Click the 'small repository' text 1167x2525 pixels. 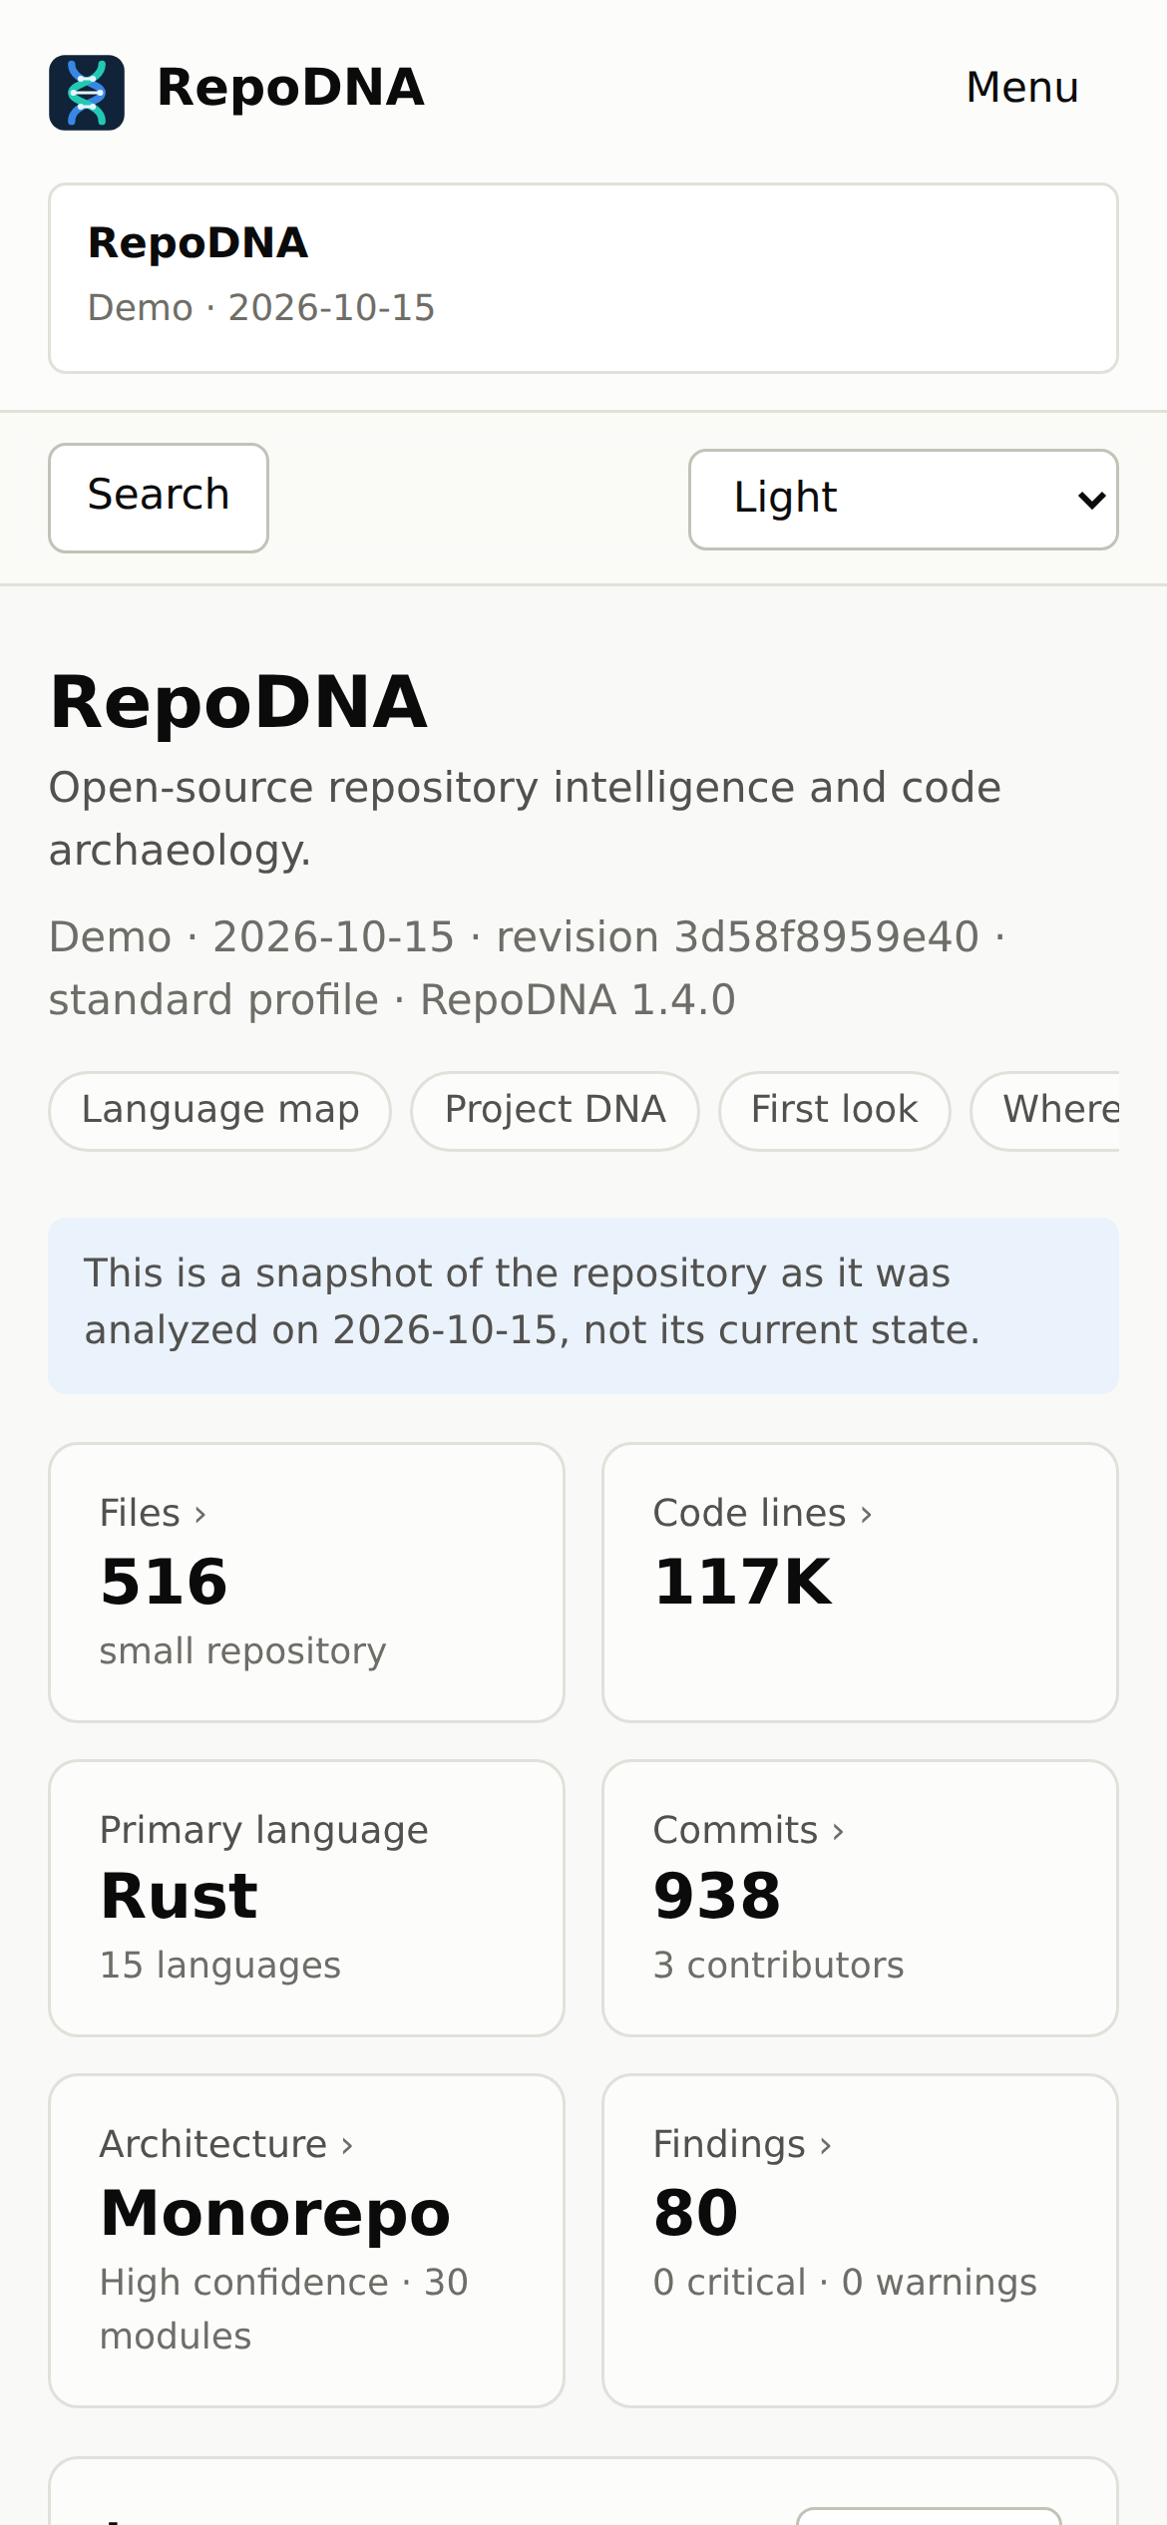pyautogui.click(x=242, y=1651)
